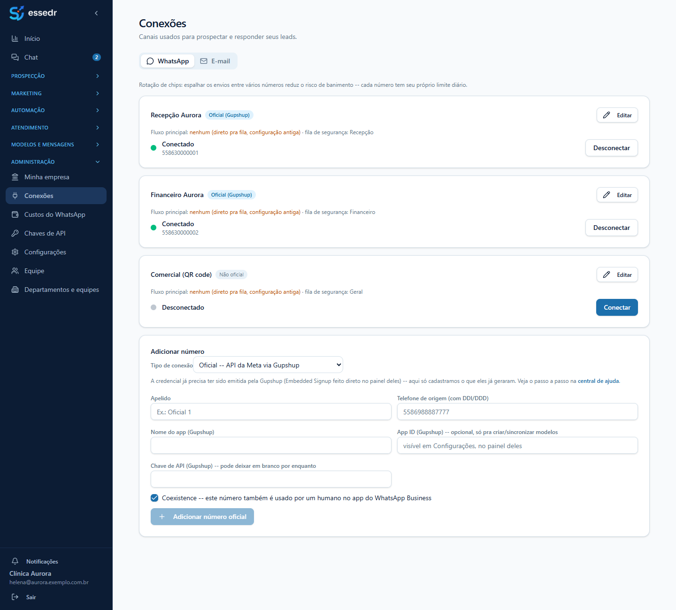Expand the Prospecção section
The image size is (676, 610).
pos(56,76)
